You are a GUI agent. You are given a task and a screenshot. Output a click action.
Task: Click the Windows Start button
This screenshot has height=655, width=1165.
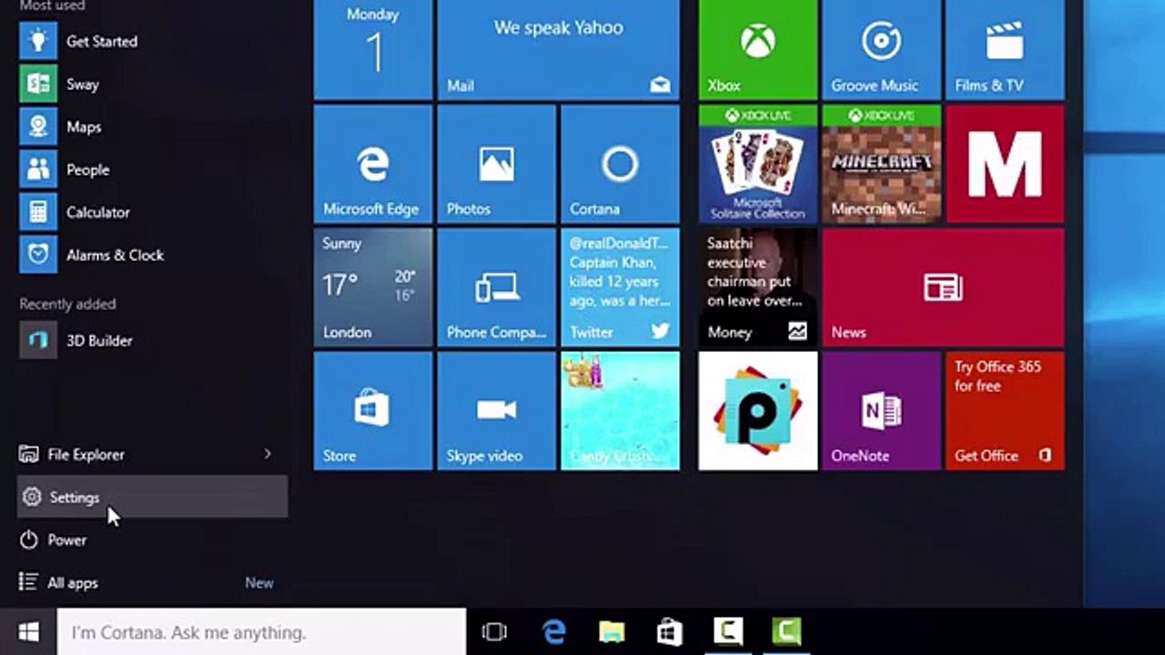pos(28,631)
